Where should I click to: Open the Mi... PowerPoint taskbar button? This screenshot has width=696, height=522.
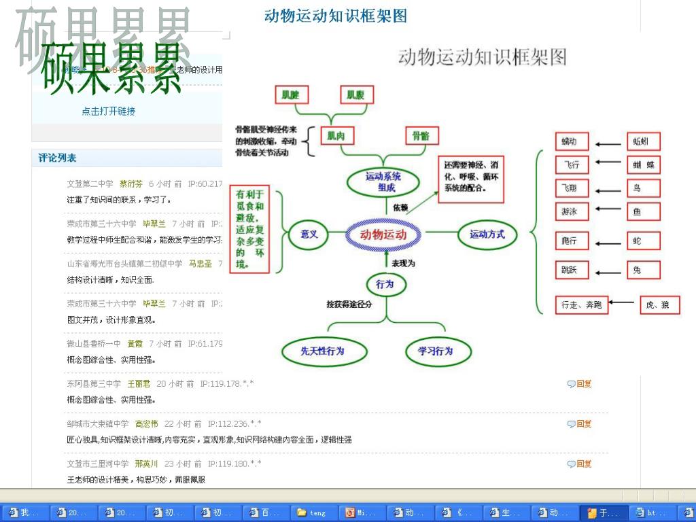(x=363, y=512)
